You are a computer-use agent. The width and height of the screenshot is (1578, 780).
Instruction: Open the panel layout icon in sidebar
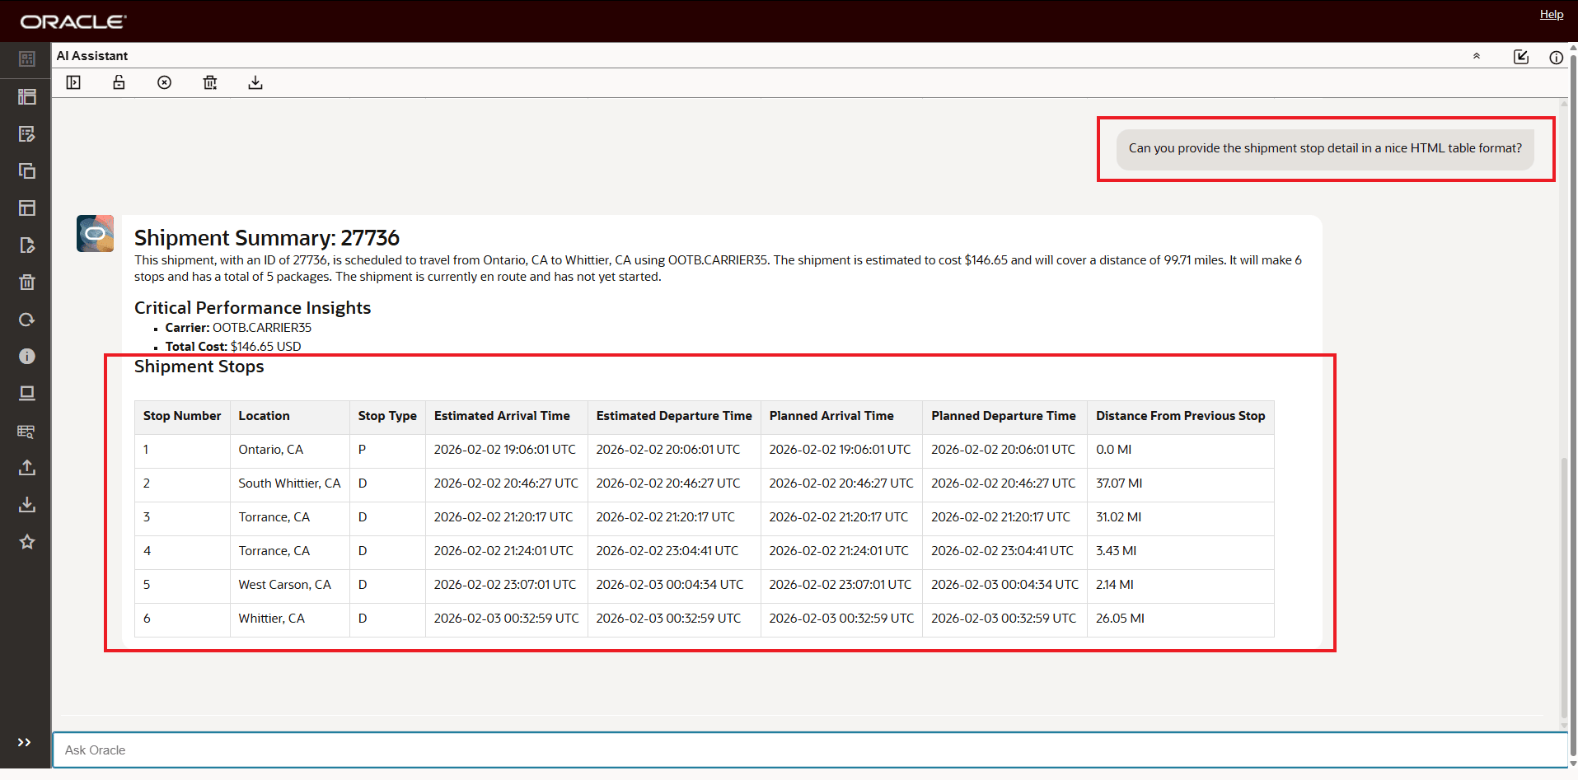point(26,208)
